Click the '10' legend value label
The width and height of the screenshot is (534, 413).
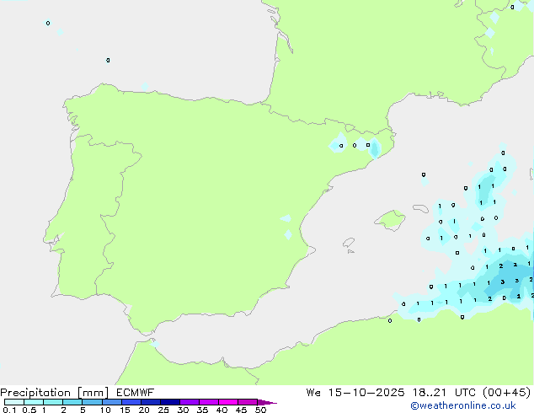(x=105, y=410)
